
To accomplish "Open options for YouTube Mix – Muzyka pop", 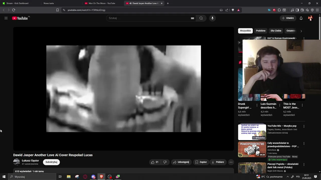I will pyautogui.click(x=304, y=126).
